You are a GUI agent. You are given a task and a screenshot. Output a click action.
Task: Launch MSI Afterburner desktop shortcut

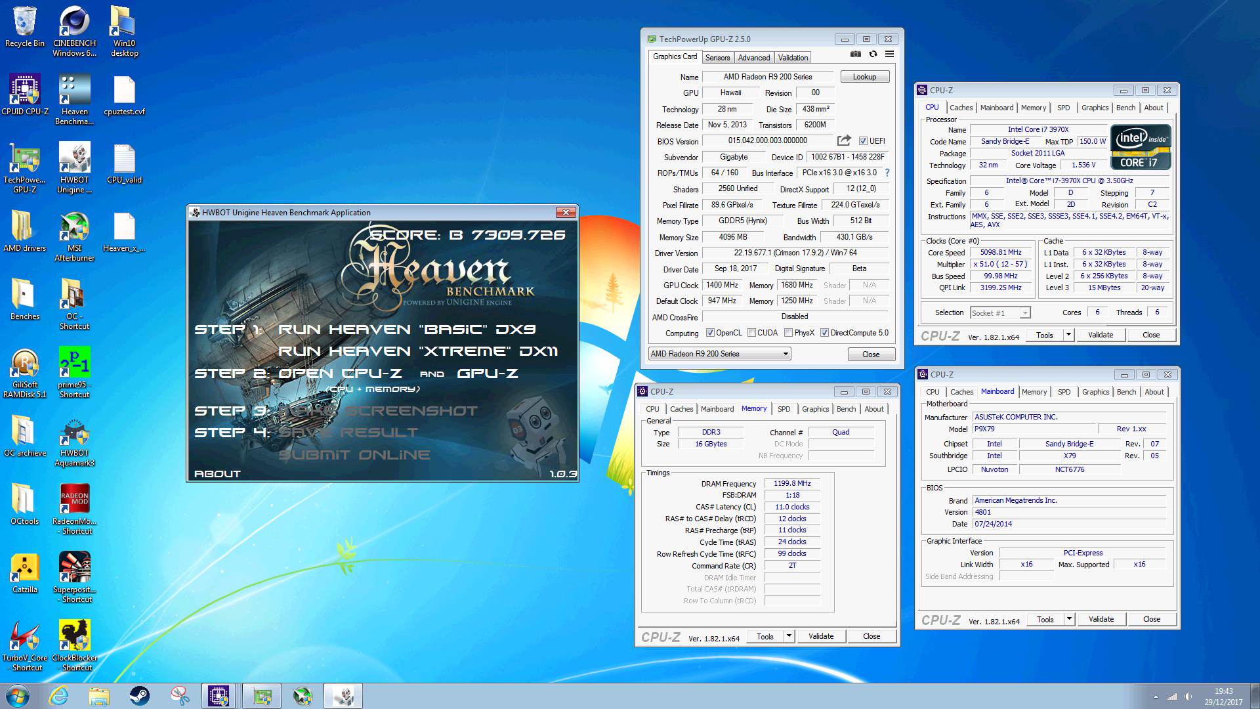(x=74, y=236)
